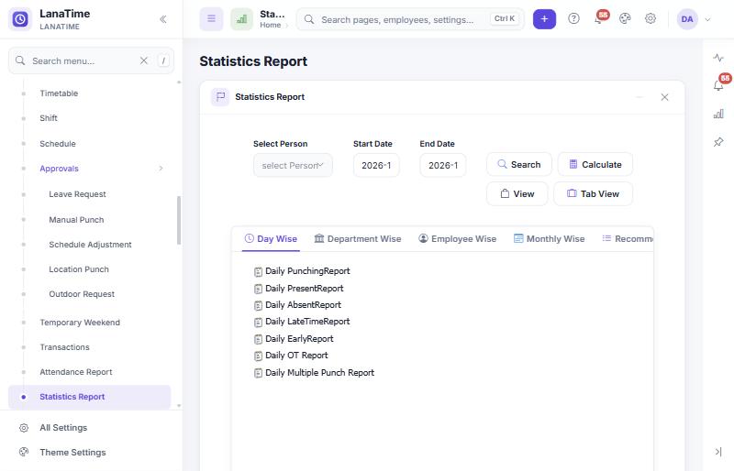Viewport: 734px width, 471px height.
Task: Click the pin icon in right rail
Action: [718, 142]
